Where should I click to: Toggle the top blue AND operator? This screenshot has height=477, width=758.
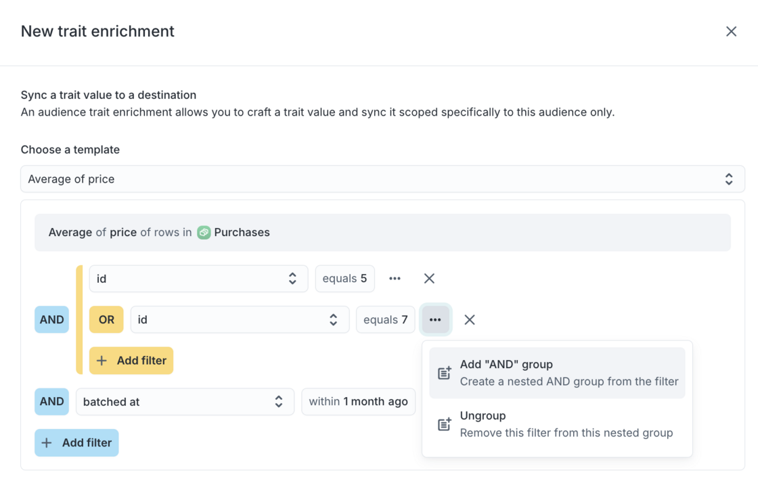coord(51,320)
